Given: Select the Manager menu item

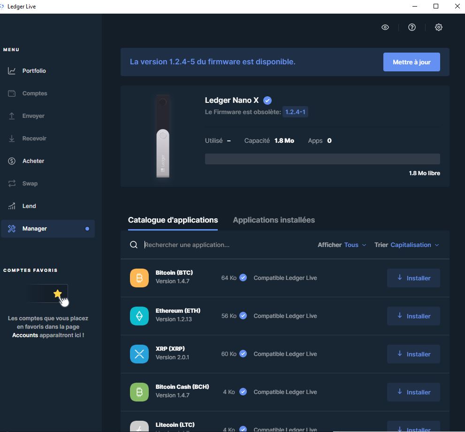Looking at the screenshot, I should pos(48,229).
